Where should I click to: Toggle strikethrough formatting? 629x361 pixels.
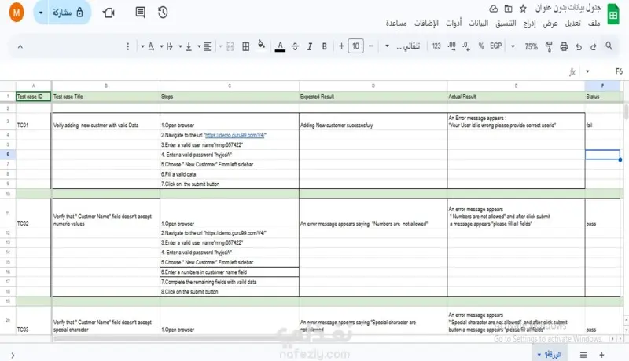coord(295,46)
